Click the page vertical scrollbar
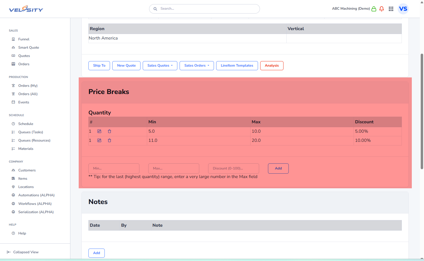 422,111
